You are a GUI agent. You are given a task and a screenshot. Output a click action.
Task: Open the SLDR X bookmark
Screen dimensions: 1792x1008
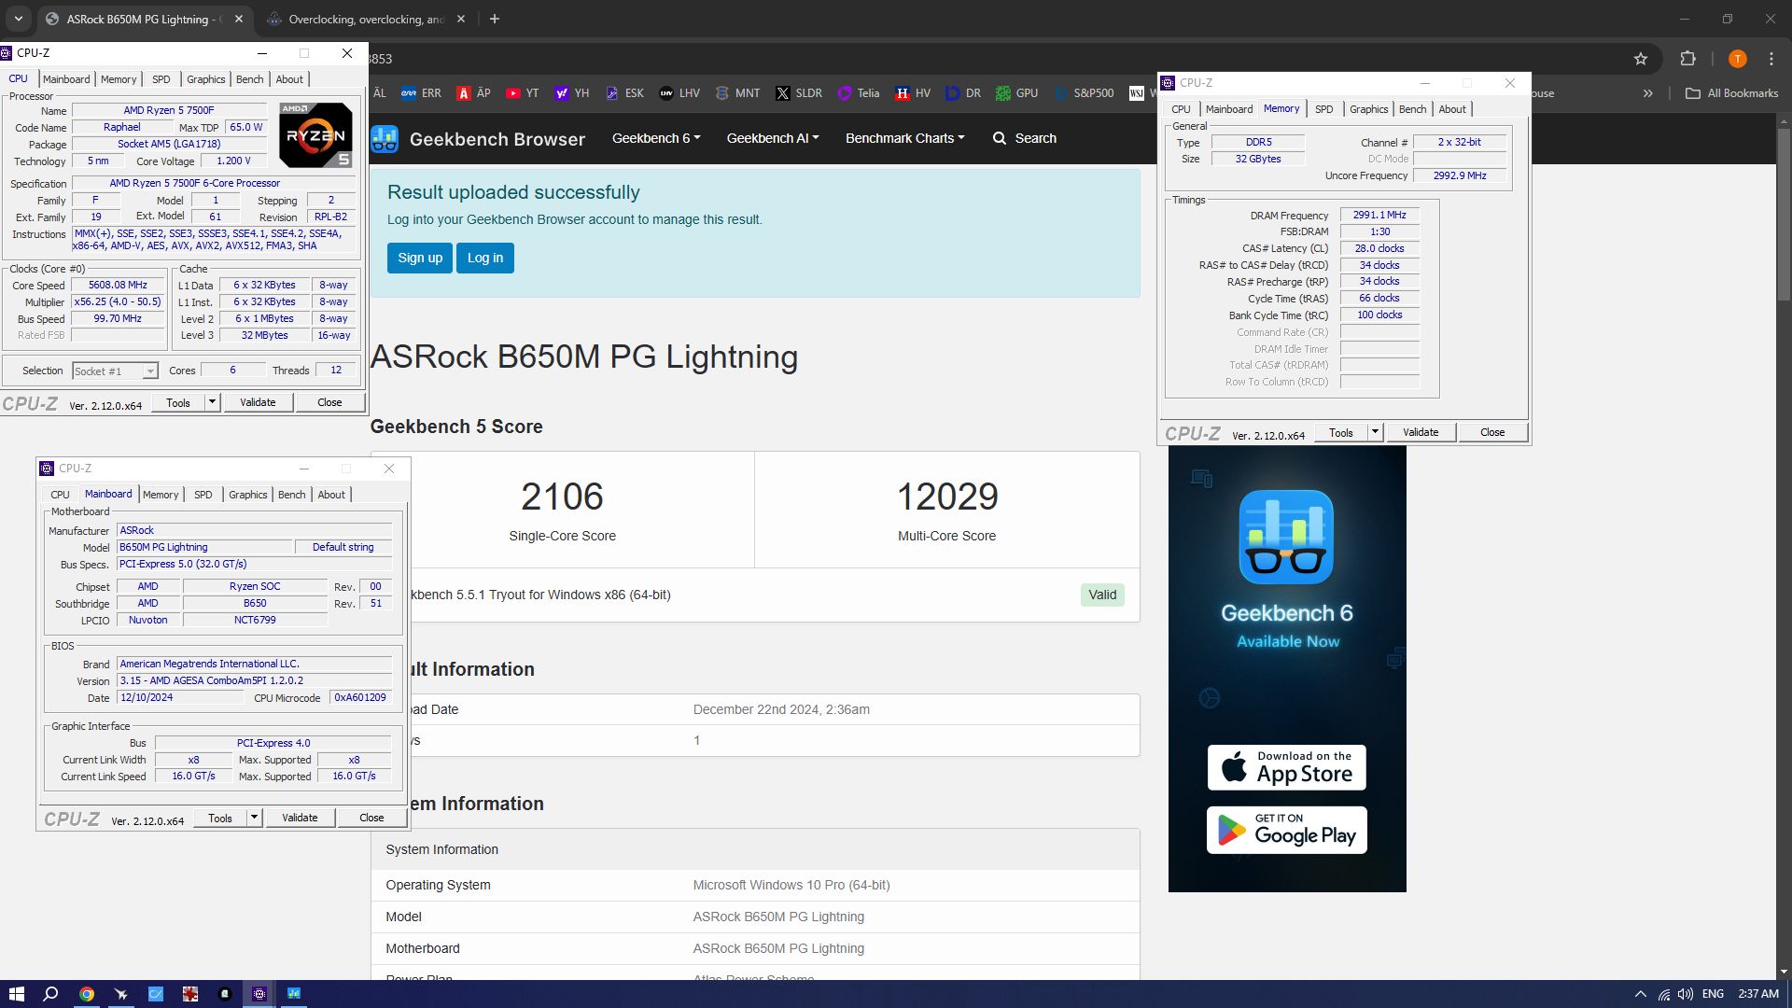click(799, 93)
